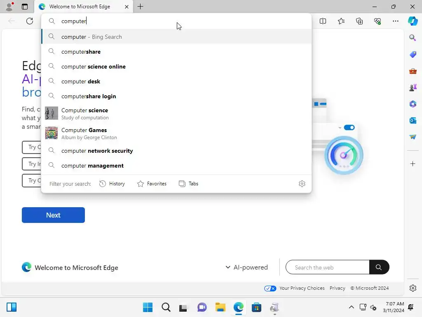Image resolution: width=422 pixels, height=317 pixels.
Task: Expand the AI-powered dropdown
Action: click(246, 267)
